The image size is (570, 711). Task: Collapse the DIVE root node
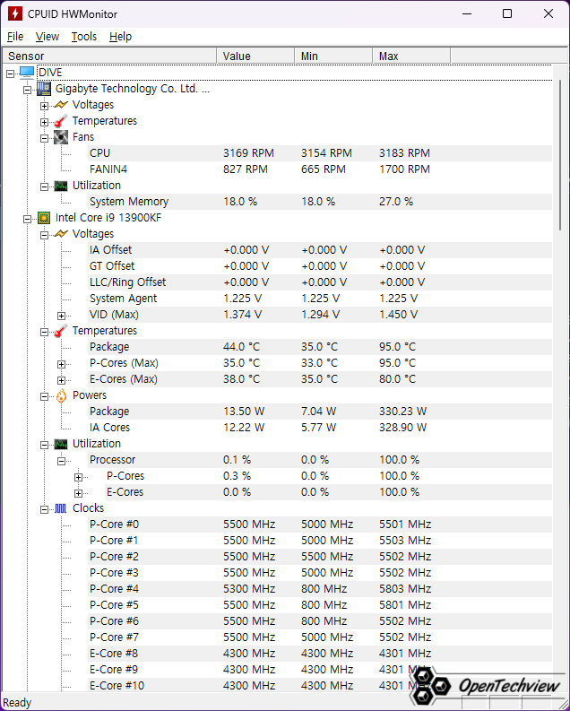coord(11,74)
